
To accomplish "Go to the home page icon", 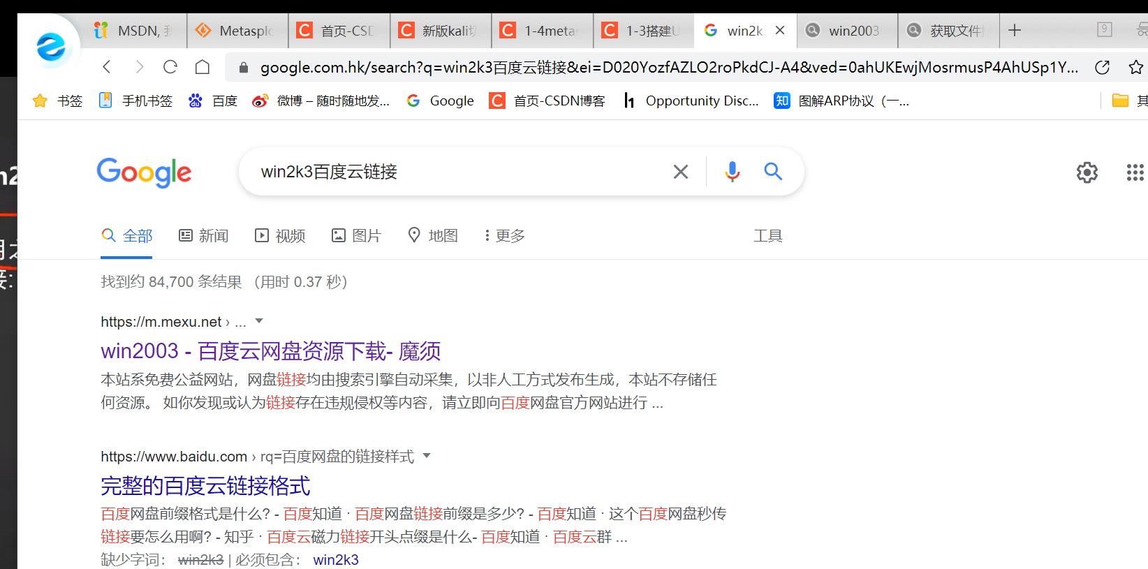I will point(203,67).
